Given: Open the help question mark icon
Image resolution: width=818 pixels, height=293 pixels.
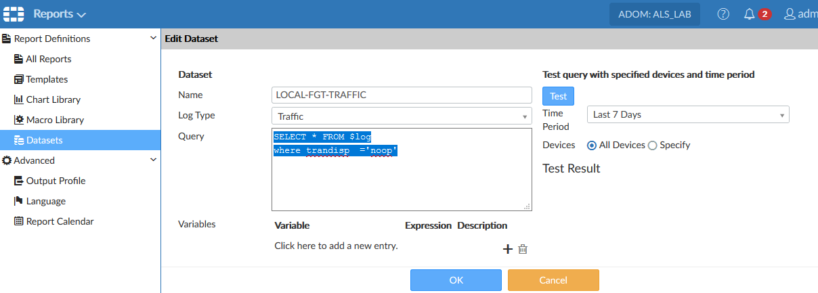Looking at the screenshot, I should click(723, 14).
